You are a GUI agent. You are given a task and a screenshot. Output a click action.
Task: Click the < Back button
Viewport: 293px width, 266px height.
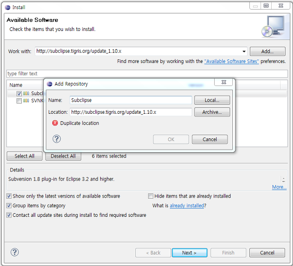[153, 253]
